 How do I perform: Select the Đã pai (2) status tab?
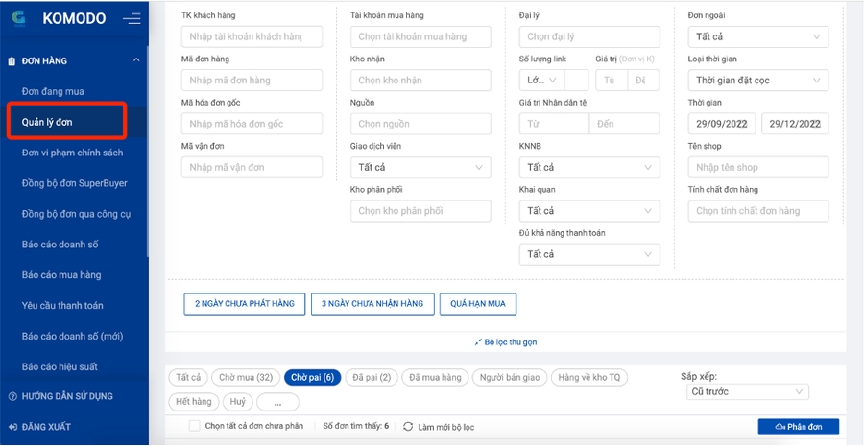click(370, 378)
